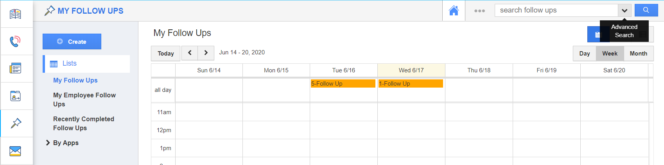Switch to the calendar view icon
664x165 pixels.
pos(597,34)
